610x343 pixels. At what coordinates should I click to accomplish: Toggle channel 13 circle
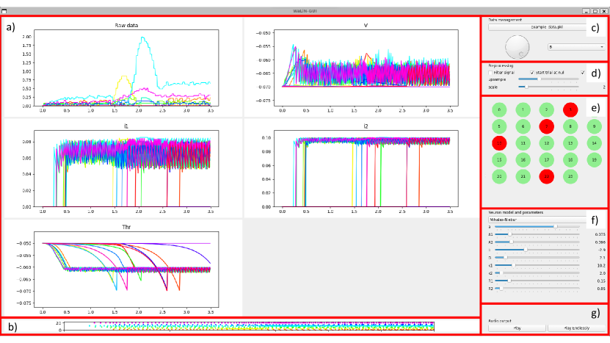pyautogui.click(x=570, y=143)
